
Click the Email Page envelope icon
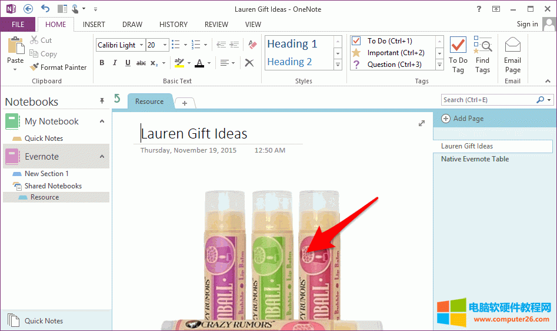tap(512, 45)
